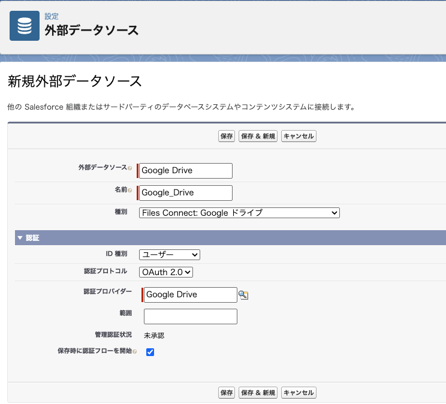This screenshot has height=404, width=446.
Task: Click help icon next to 外部データソース label
Action: [x=129, y=168]
